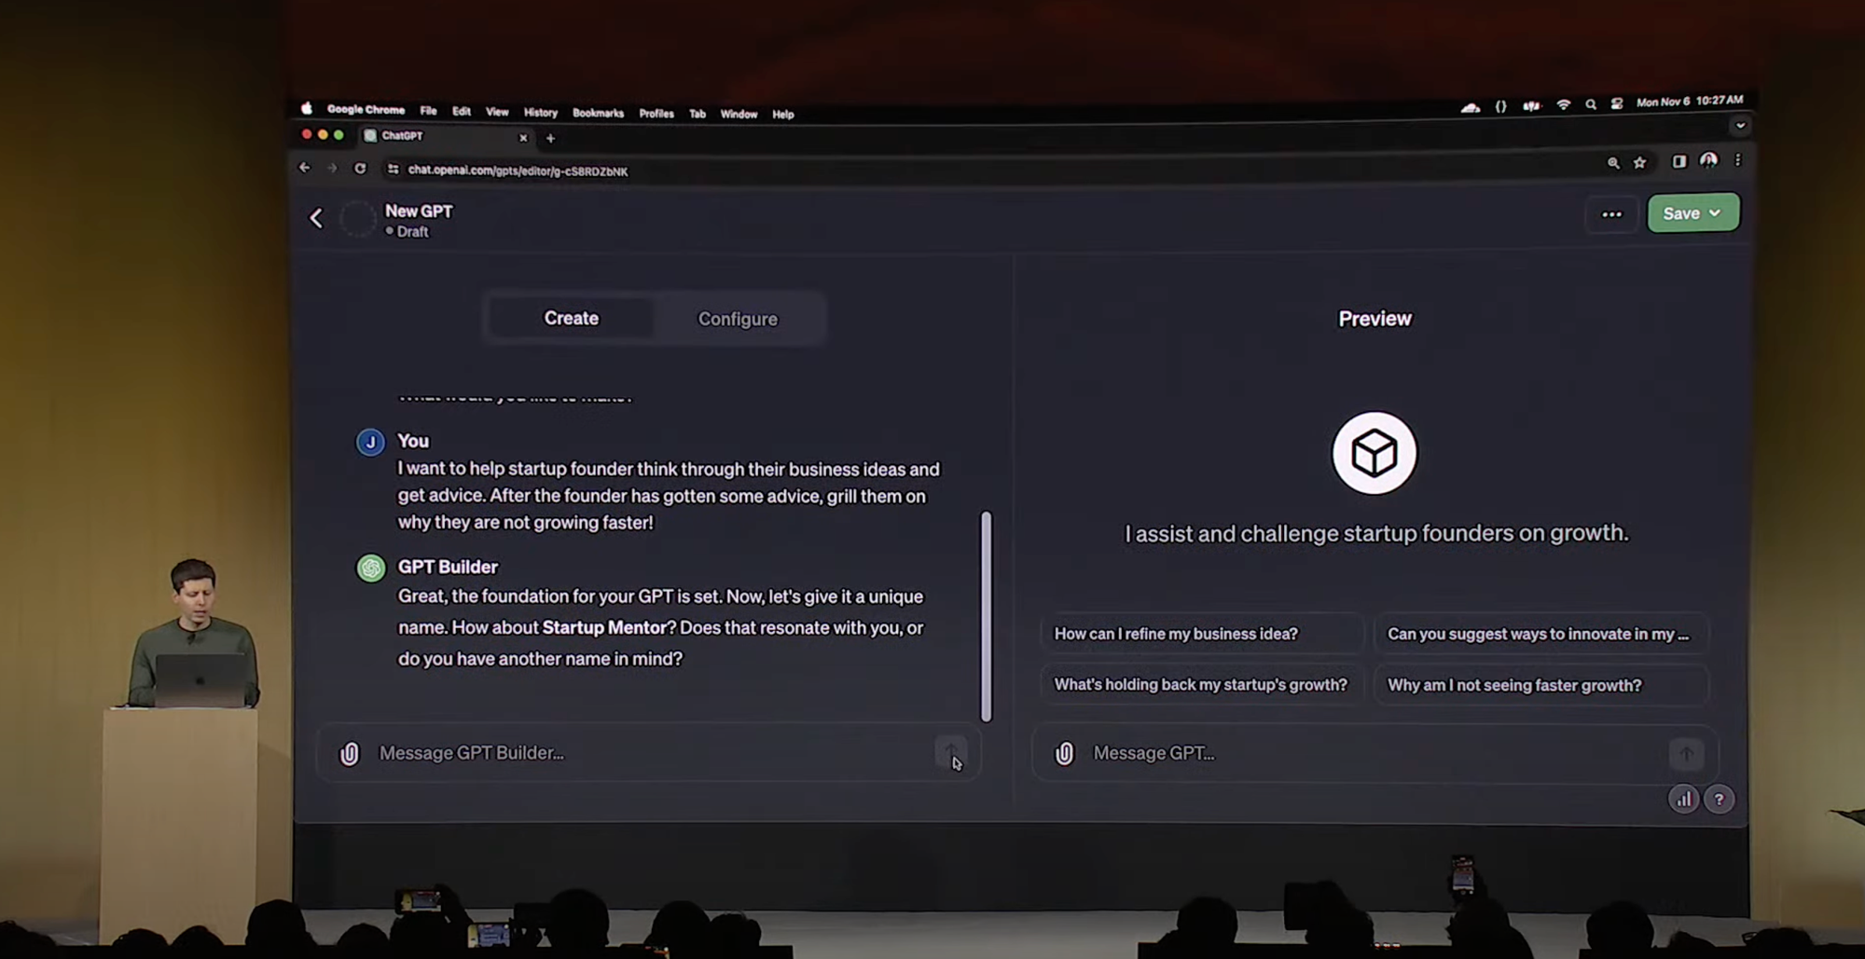Viewport: 1865px width, 959px height.
Task: Attach a file to GPT Builder message
Action: point(349,753)
